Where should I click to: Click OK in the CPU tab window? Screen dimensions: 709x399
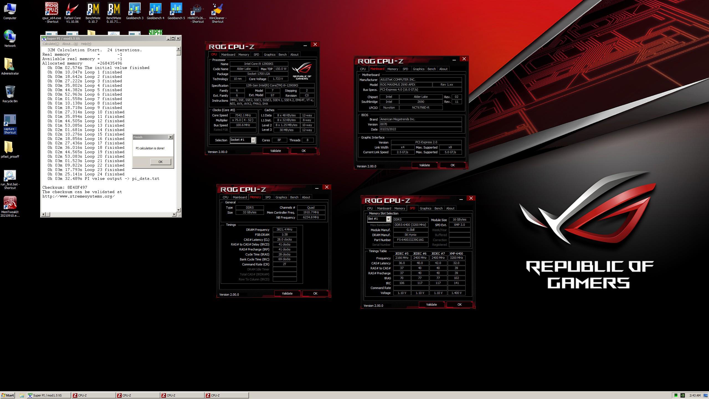304,151
